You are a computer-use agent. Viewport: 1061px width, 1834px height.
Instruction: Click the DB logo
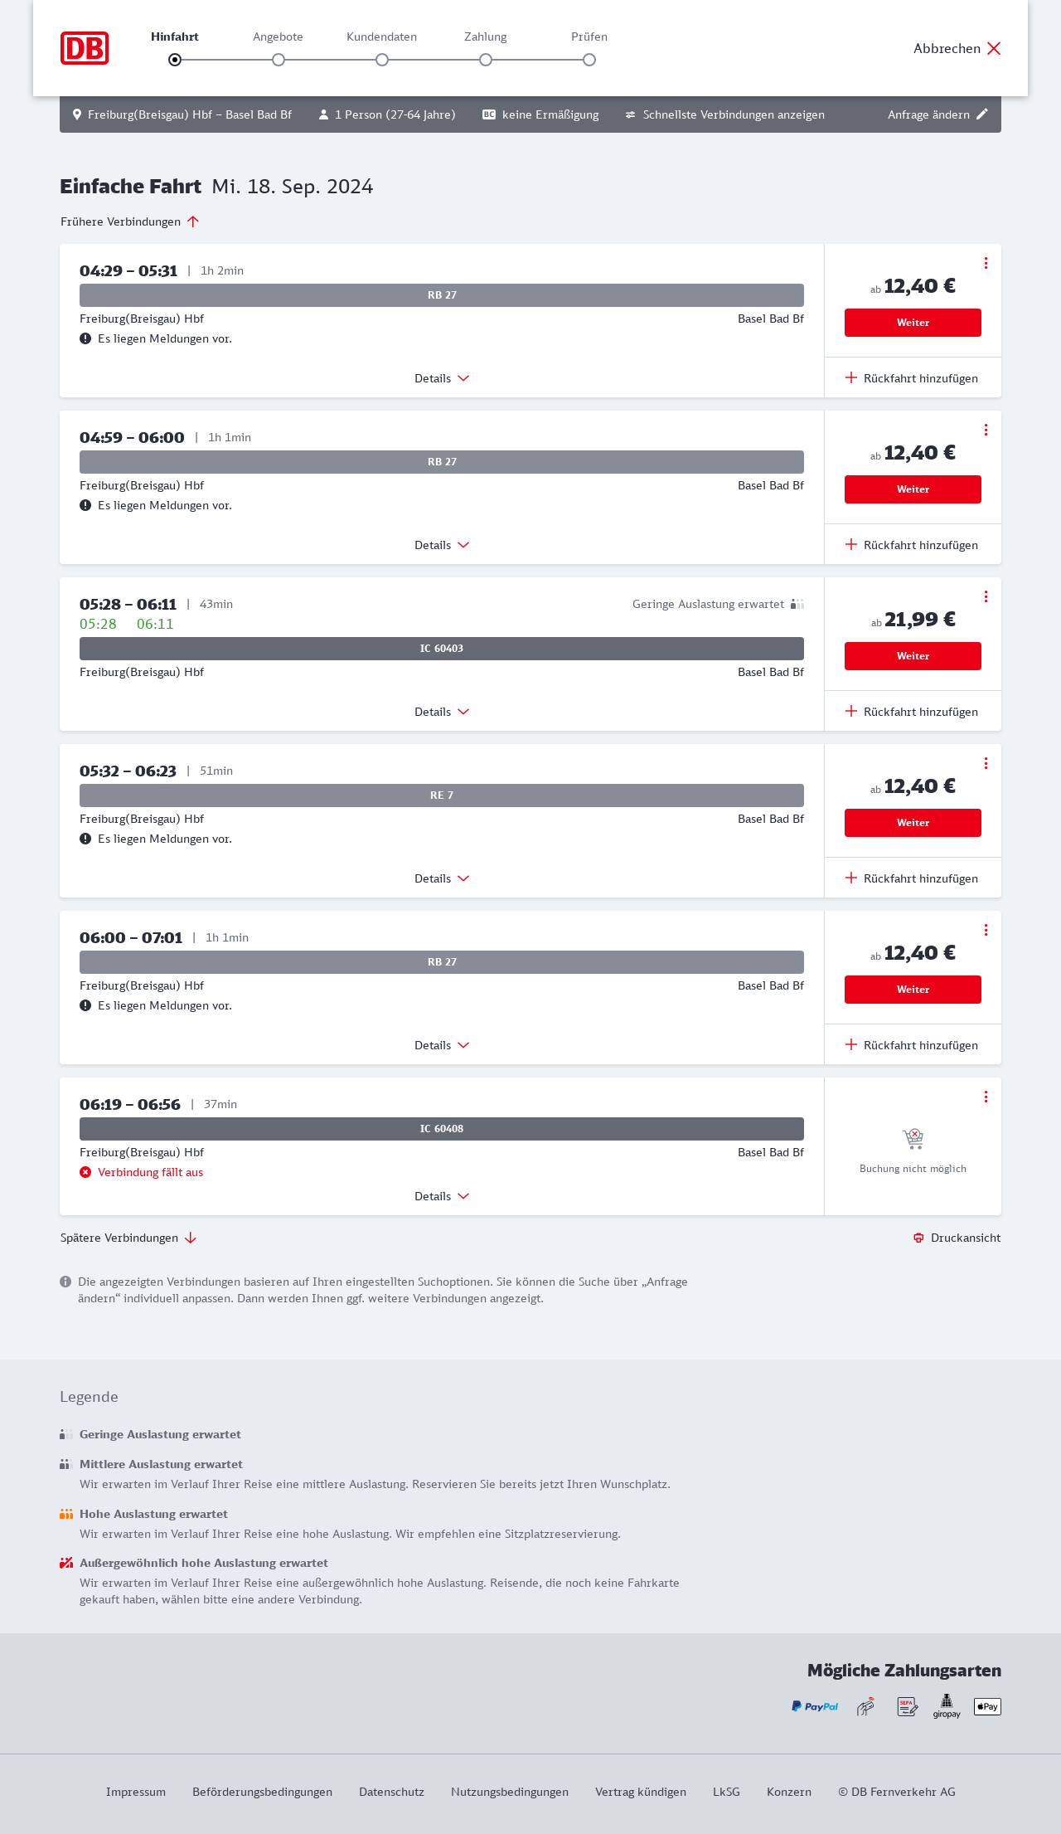(x=85, y=48)
